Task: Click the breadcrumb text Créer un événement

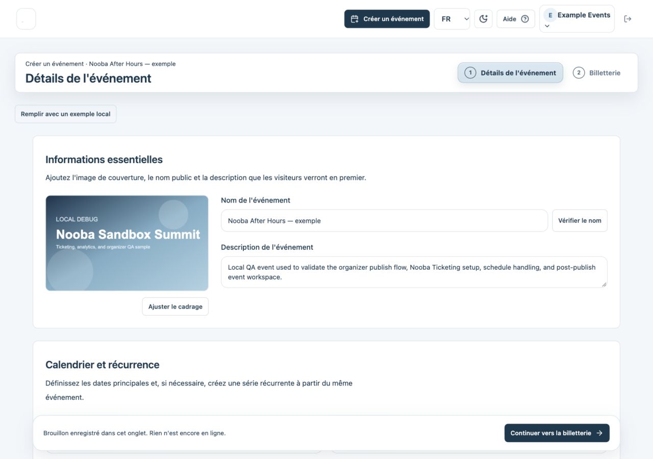Action: coord(55,64)
